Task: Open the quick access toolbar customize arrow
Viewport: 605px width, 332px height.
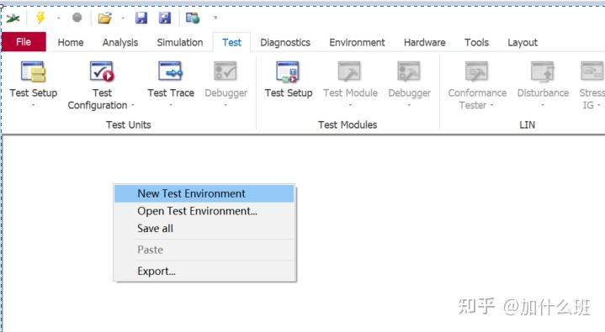Action: tap(215, 18)
